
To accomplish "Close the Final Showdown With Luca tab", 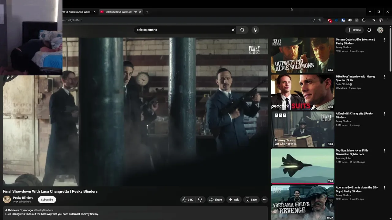I will point(140,12).
